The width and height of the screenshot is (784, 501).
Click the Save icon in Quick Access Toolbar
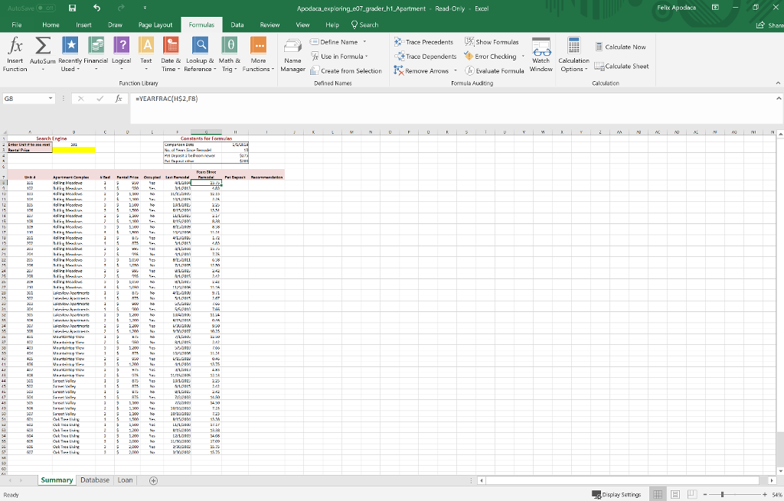tap(70, 7)
